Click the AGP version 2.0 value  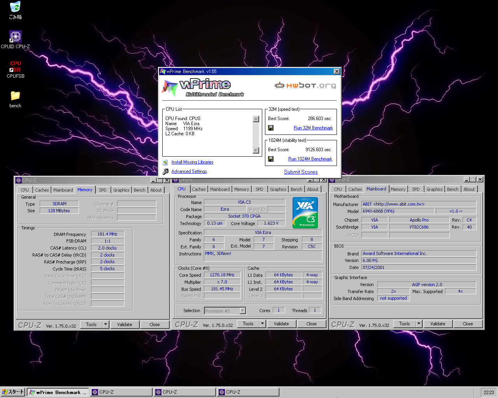427,285
